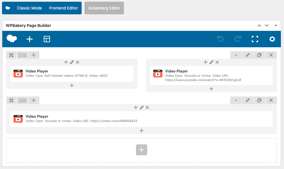
Task: Click the Gutenberg Editor button
Action: tap(104, 8)
